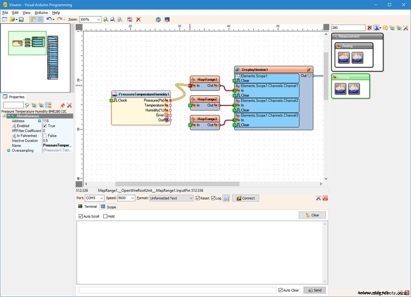Click the zoom in magnifier icon

pyautogui.click(x=106, y=19)
